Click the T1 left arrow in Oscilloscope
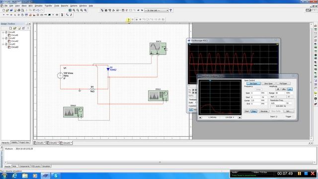This screenshot has height=179, width=318. [x=193, y=90]
